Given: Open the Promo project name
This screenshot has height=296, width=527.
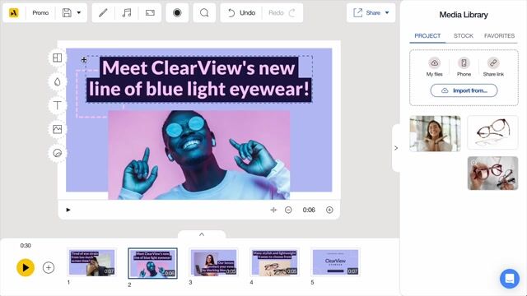Looking at the screenshot, I should 40,13.
